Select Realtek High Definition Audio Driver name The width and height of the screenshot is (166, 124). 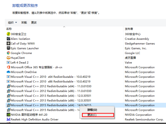point(35,120)
